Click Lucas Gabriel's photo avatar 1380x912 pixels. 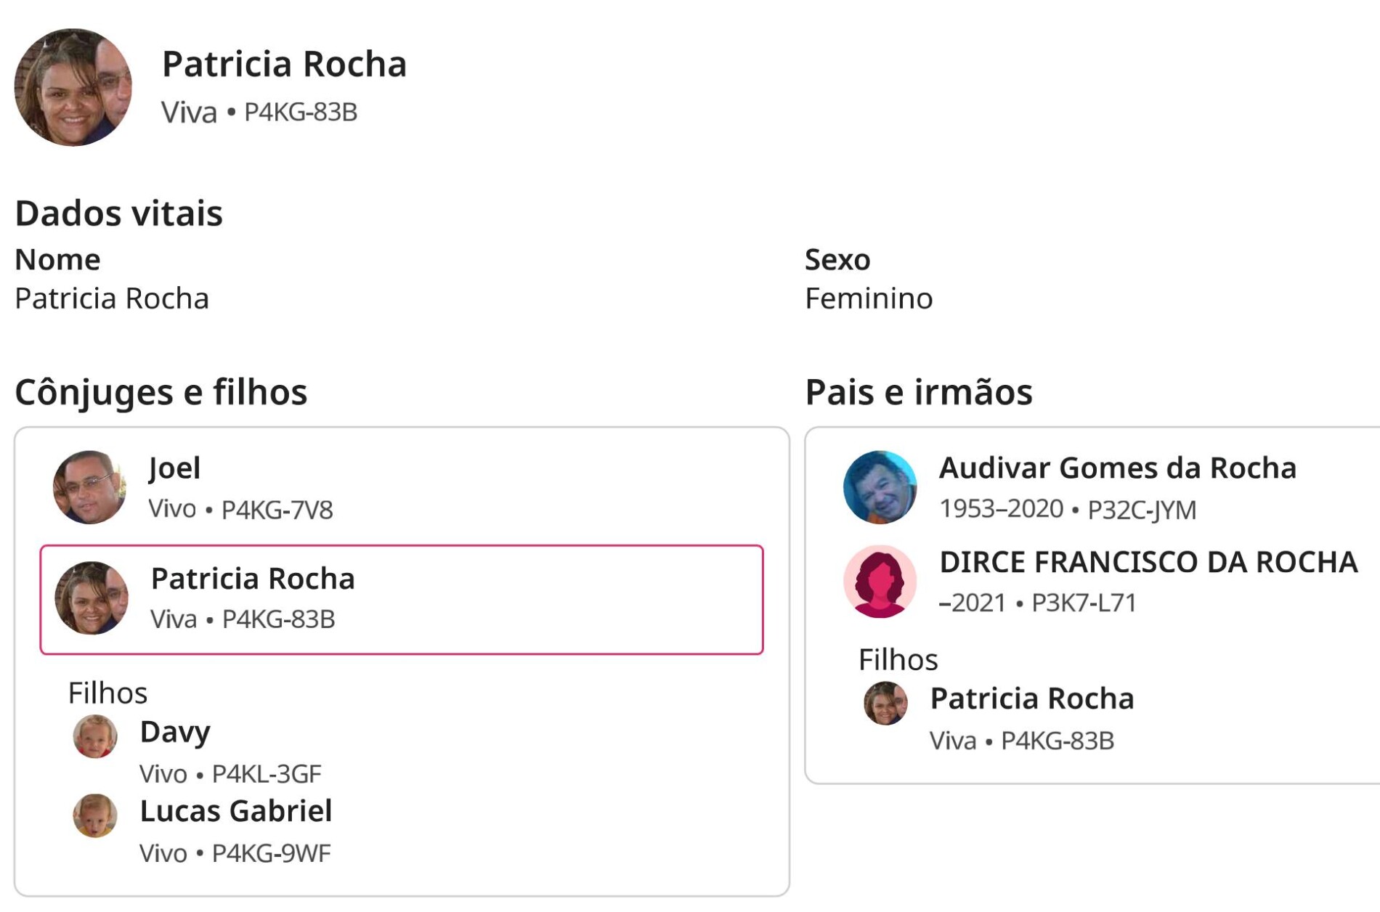click(95, 815)
